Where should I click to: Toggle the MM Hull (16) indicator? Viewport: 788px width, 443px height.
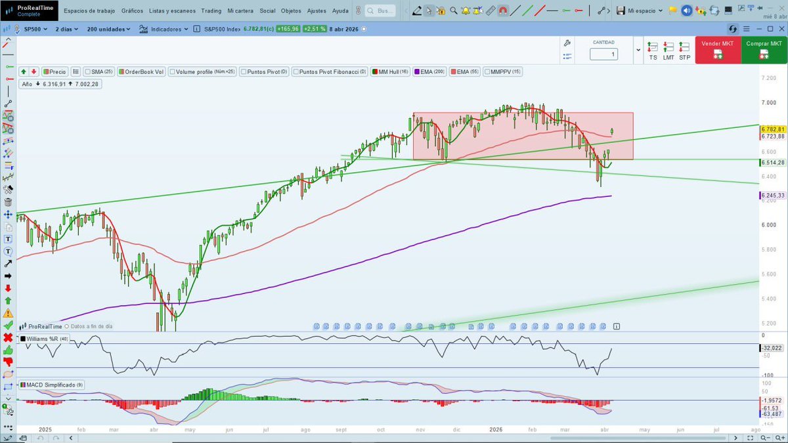(x=390, y=72)
